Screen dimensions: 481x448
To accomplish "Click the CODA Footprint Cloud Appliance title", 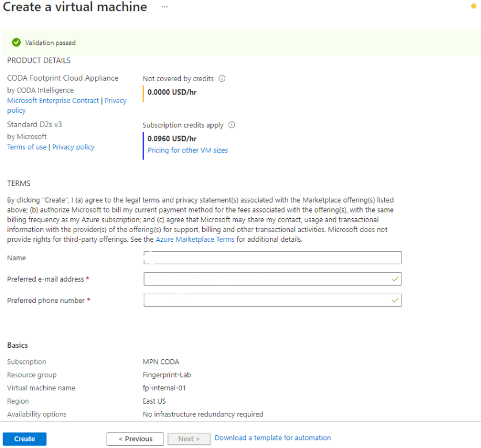I will coord(63,78).
